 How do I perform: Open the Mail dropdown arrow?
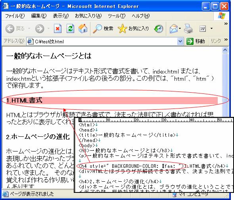tap(180, 28)
